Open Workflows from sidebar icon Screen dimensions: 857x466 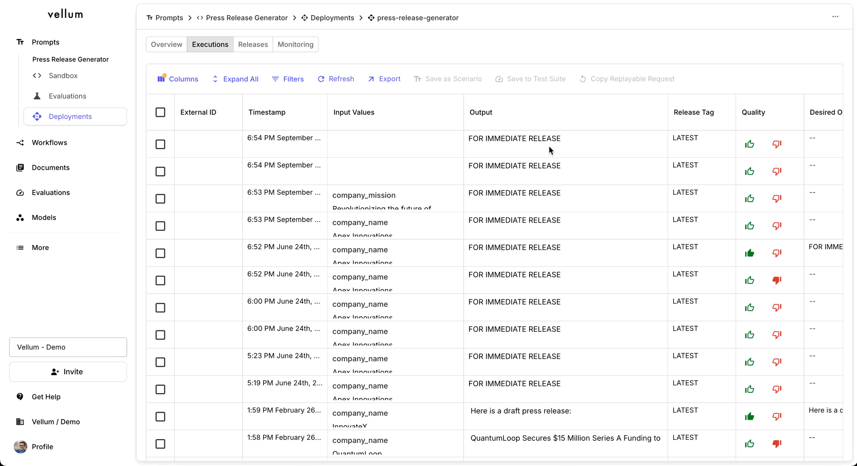click(20, 143)
